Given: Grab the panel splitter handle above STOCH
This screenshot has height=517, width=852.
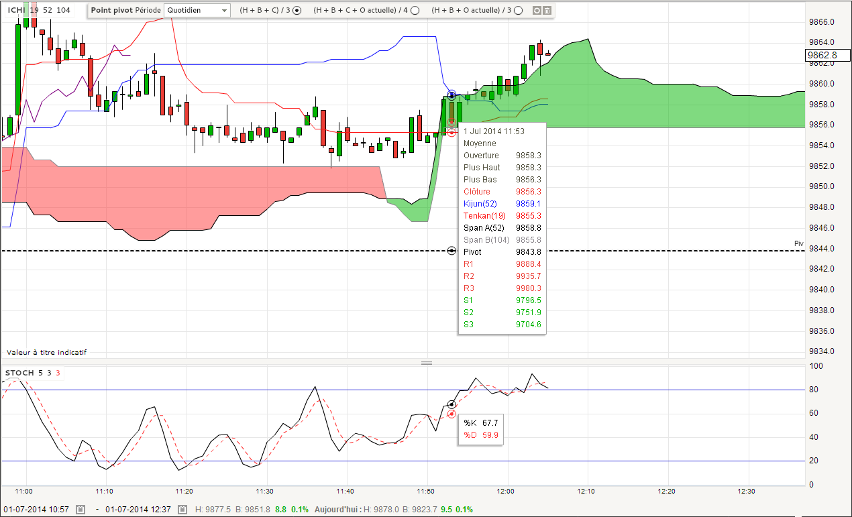Looking at the screenshot, I should (x=426, y=363).
